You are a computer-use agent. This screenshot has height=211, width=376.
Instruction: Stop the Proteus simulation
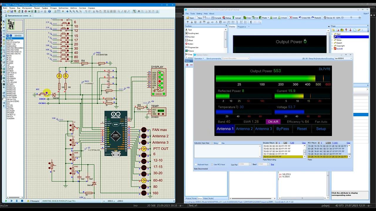click(22, 201)
